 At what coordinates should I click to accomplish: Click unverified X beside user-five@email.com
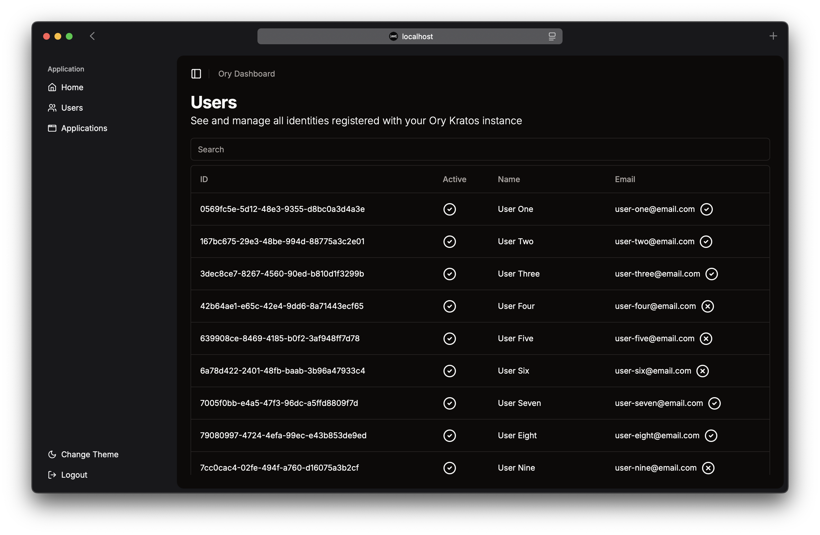[x=706, y=338]
